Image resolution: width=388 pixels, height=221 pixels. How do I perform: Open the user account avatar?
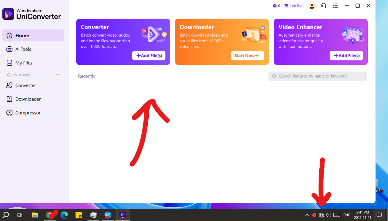(x=312, y=6)
